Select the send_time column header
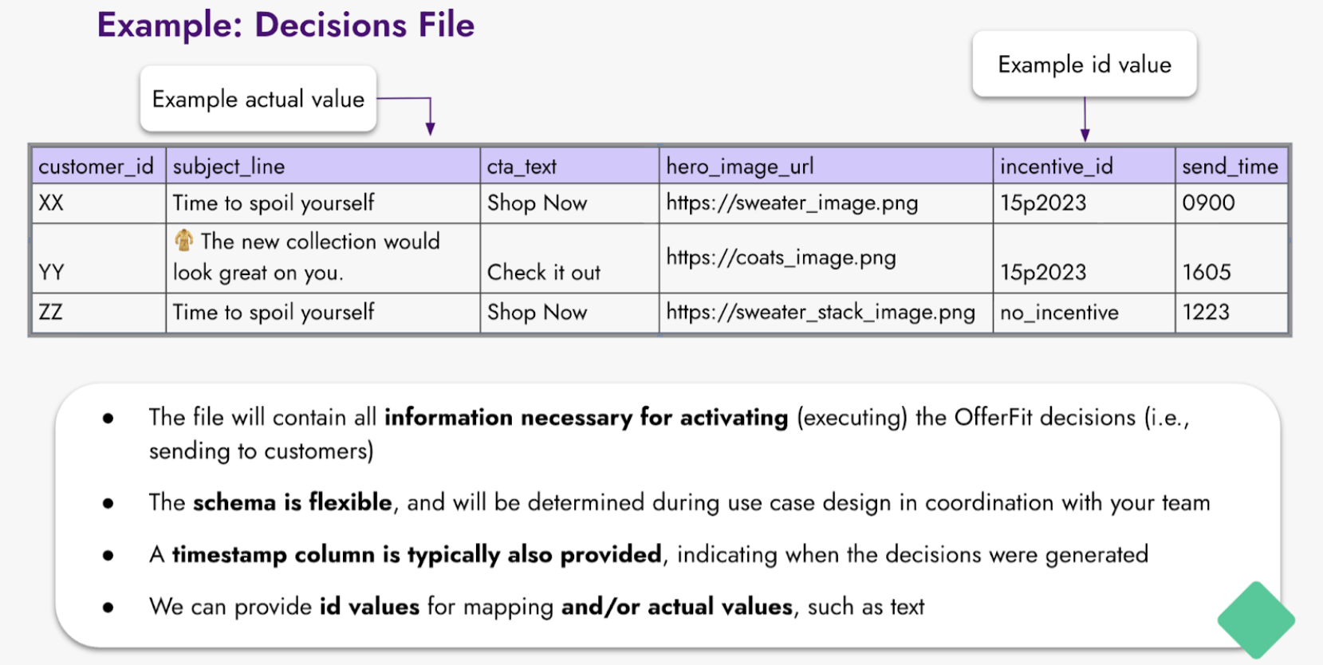This screenshot has height=665, width=1323. tap(1229, 166)
